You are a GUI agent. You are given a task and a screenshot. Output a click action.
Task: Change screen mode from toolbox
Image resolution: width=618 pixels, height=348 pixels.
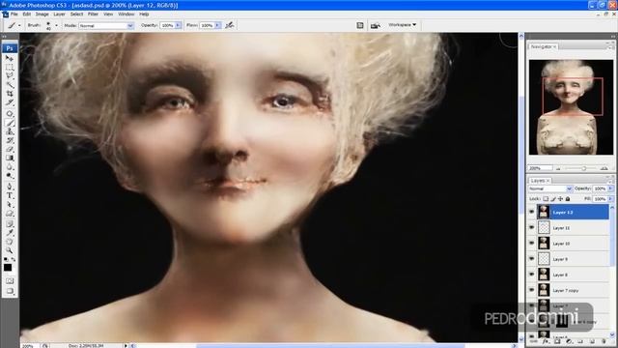[10, 291]
